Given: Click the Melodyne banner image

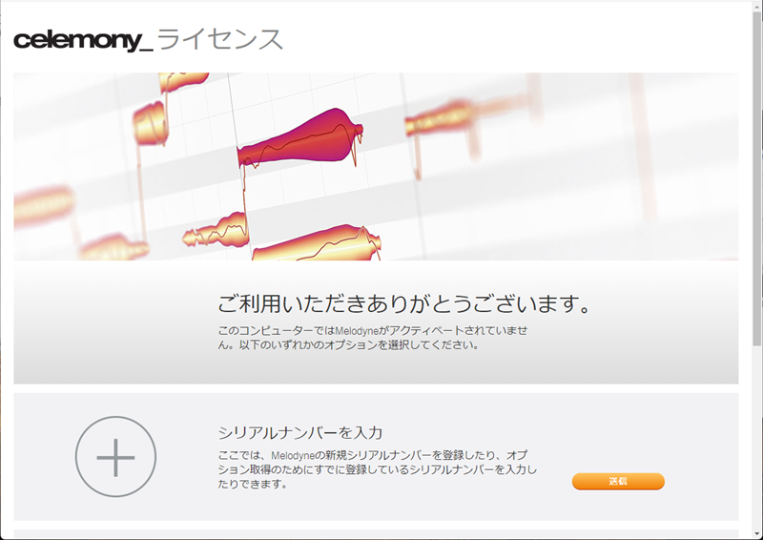Looking at the screenshot, I should click(376, 167).
